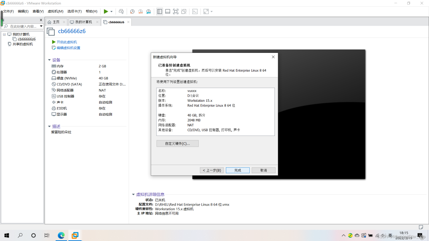Open the 虚拟机(M) menu
Screen dimensions: 429x241
(55, 11)
